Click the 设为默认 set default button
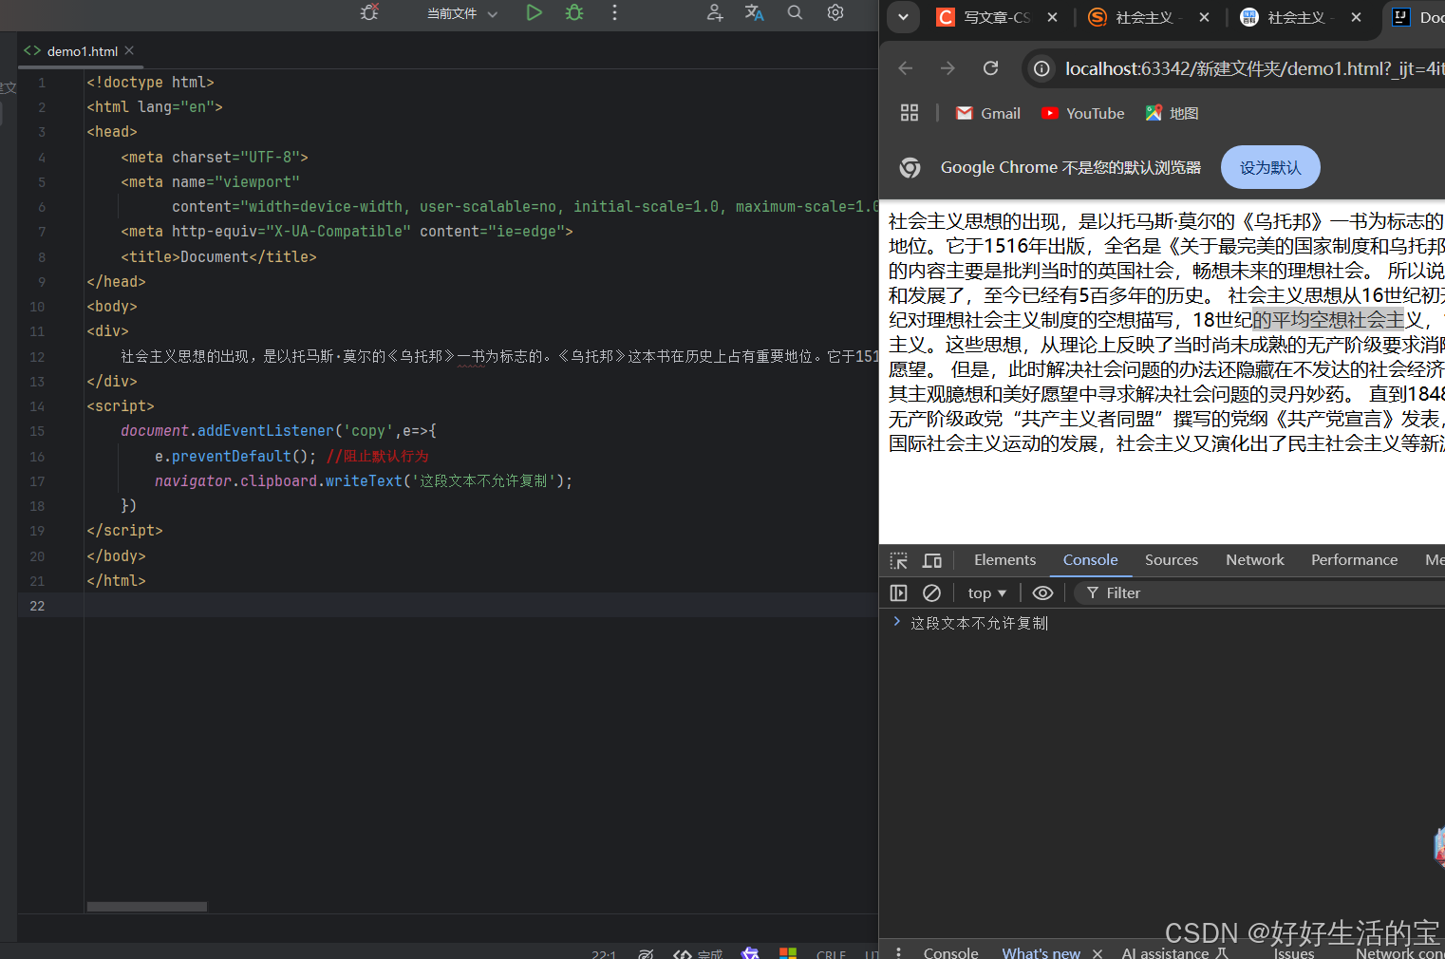 tap(1270, 167)
